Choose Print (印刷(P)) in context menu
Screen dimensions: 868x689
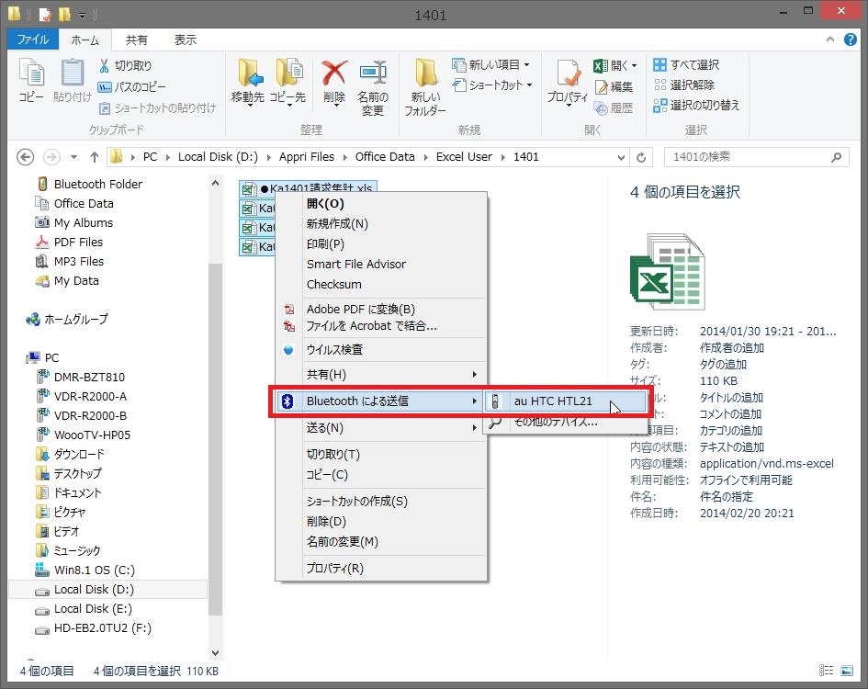tap(381, 244)
